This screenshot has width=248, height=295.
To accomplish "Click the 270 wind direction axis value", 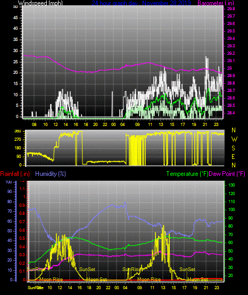I will (18, 140).
